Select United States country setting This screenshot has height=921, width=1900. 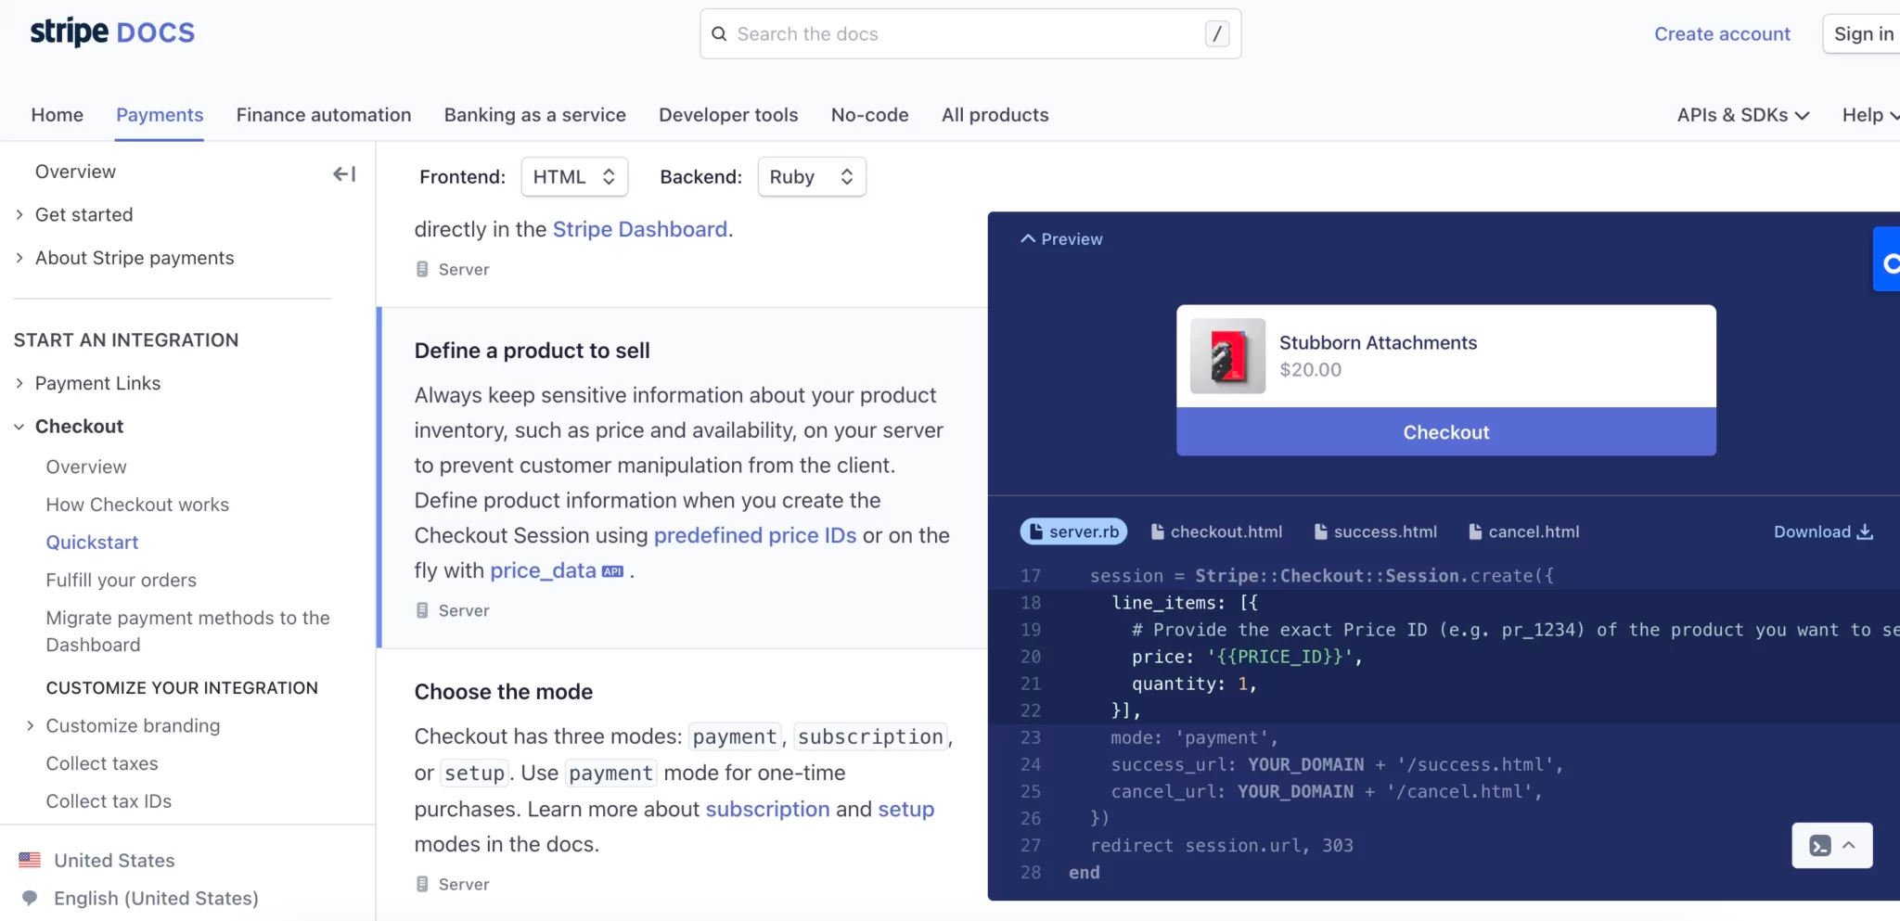pos(114,860)
